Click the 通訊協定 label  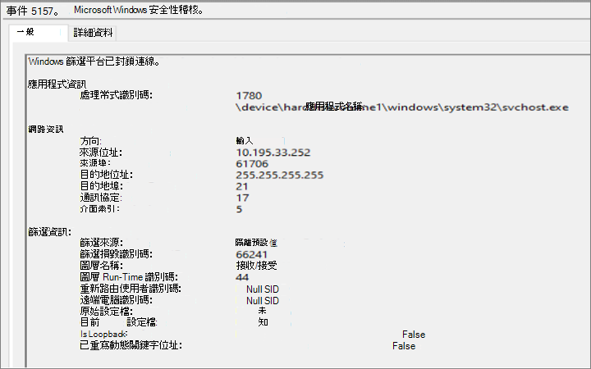click(x=101, y=198)
